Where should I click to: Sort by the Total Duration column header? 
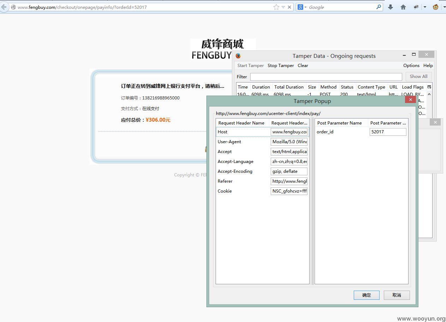(x=289, y=87)
